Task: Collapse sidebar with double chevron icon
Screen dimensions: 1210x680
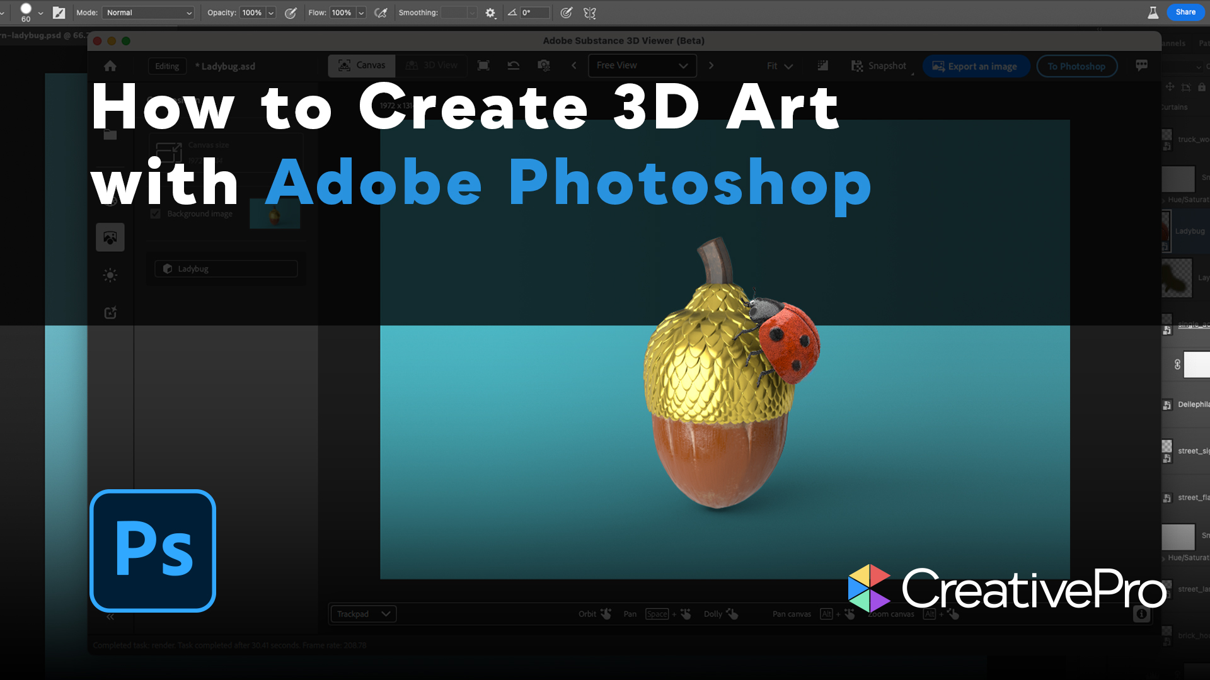Action: (110, 617)
